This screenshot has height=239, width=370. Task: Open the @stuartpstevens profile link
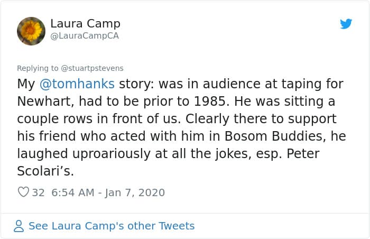tap(92, 68)
